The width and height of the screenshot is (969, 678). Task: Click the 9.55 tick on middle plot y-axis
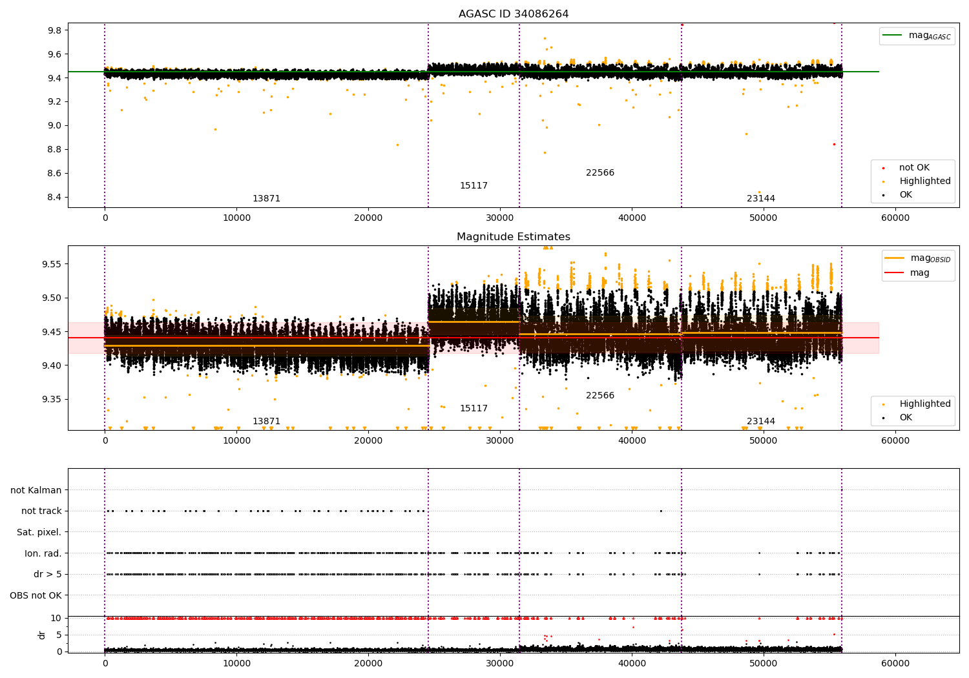point(52,264)
